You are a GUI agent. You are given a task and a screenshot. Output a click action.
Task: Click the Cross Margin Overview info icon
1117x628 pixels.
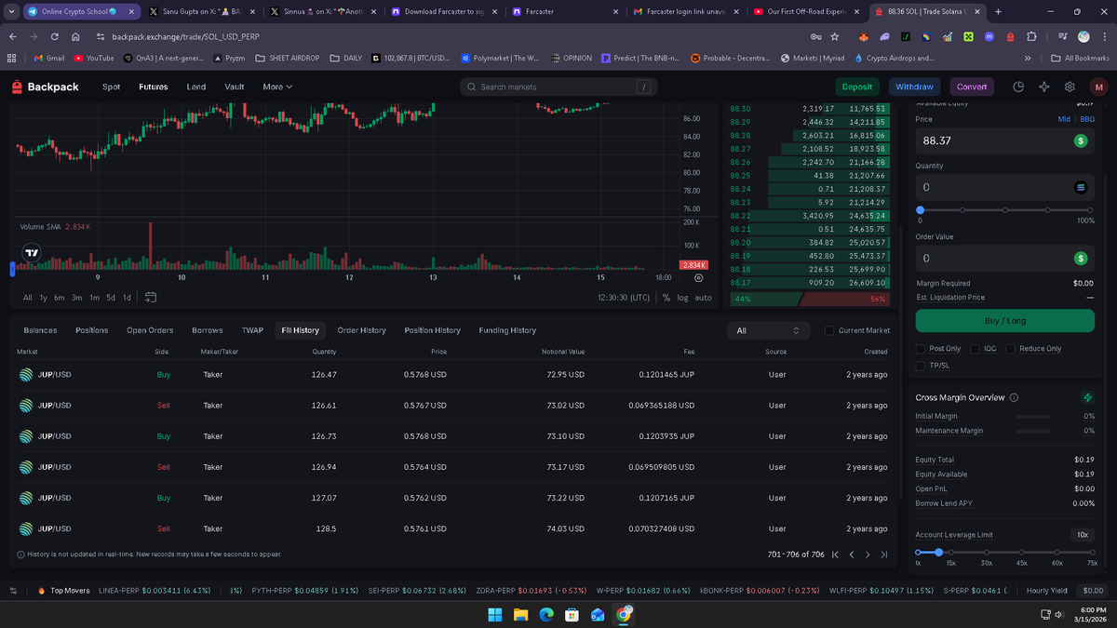1014,397
